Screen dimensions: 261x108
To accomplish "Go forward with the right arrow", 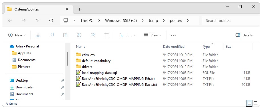I will click(x=24, y=20).
